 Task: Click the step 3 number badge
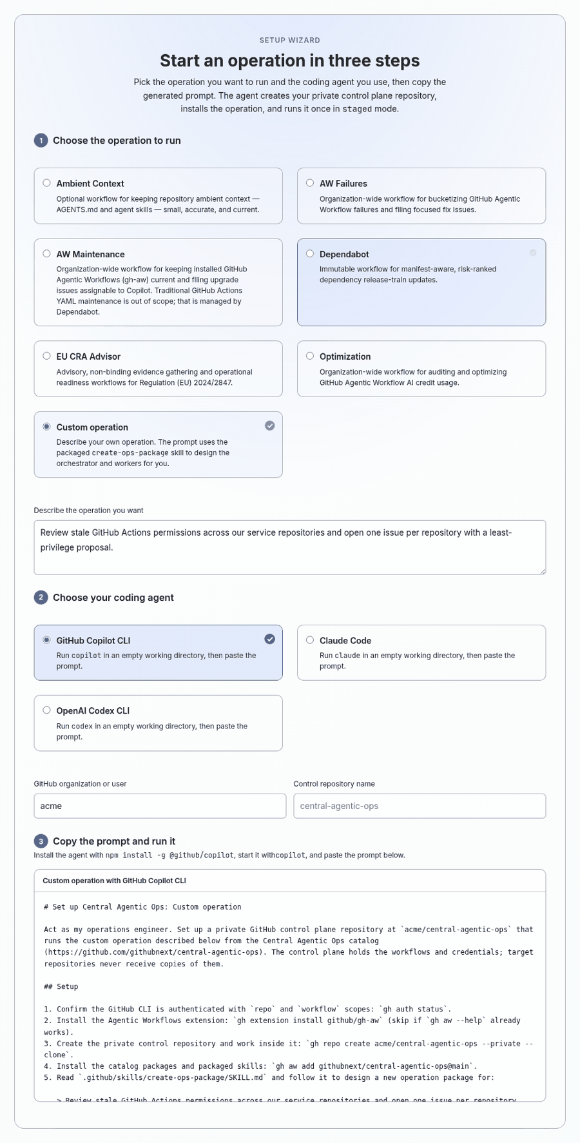tap(41, 841)
